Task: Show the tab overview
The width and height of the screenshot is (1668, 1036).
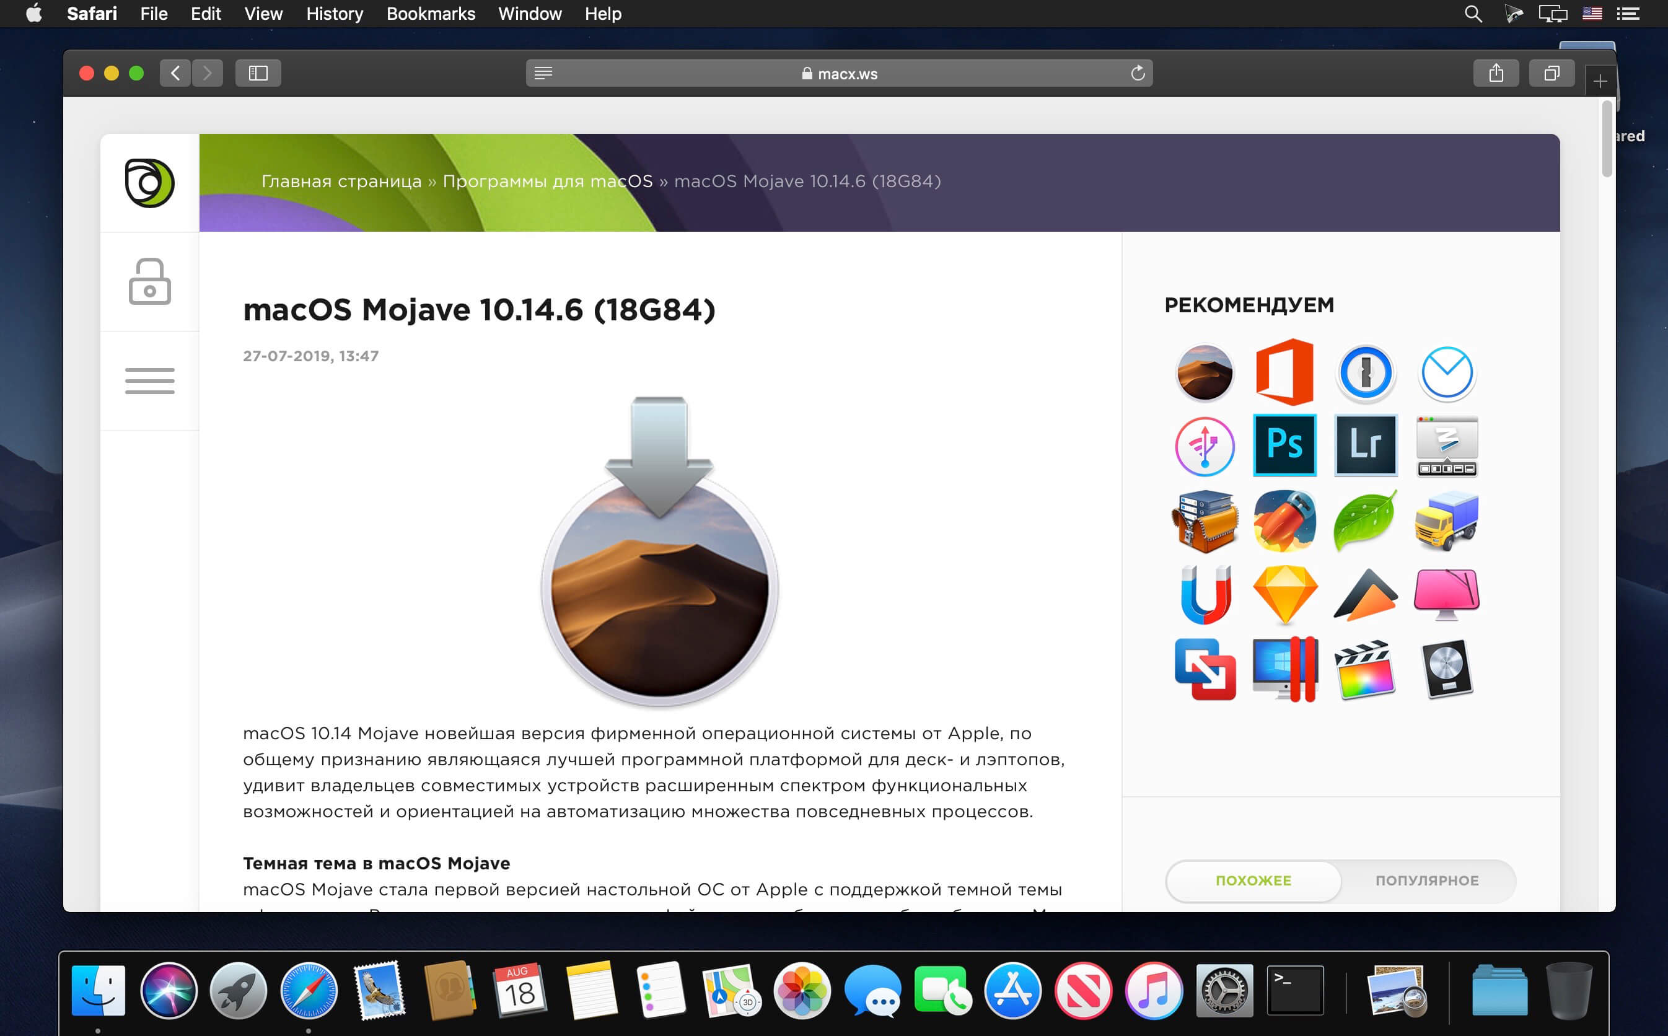Action: (1552, 73)
